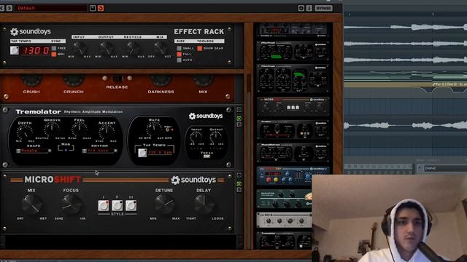
Task: Click the Tremolator DEPTH knob
Action: coord(25,132)
